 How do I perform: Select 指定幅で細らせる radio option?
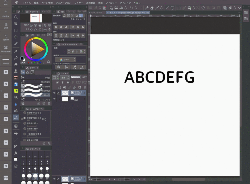pos(25,118)
